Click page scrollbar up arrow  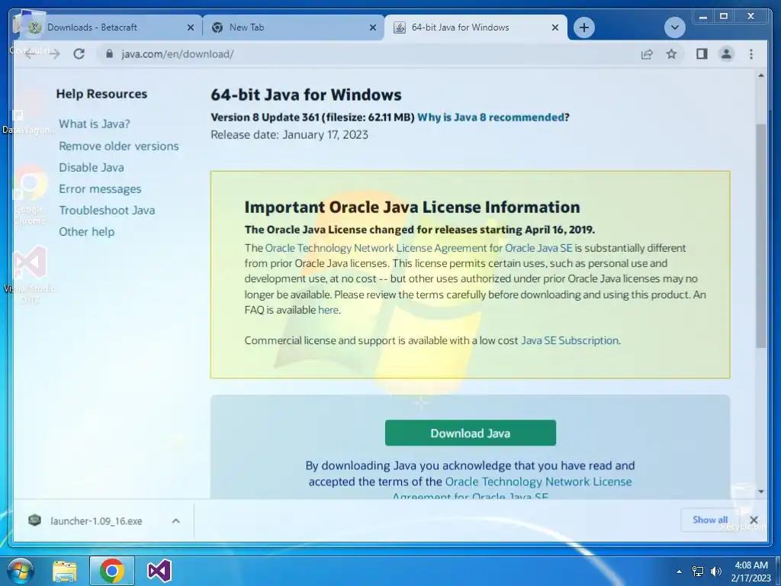760,76
